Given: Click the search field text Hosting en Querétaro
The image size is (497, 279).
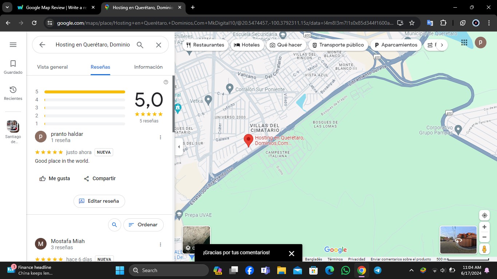Looking at the screenshot, I should click(93, 45).
